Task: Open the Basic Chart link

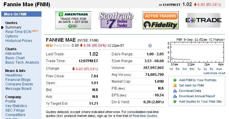Action: pos(15,58)
